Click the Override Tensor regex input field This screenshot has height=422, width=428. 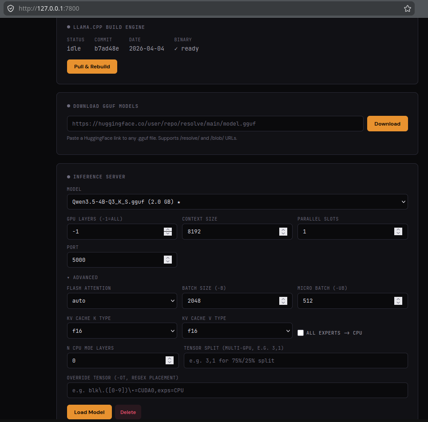(x=237, y=390)
